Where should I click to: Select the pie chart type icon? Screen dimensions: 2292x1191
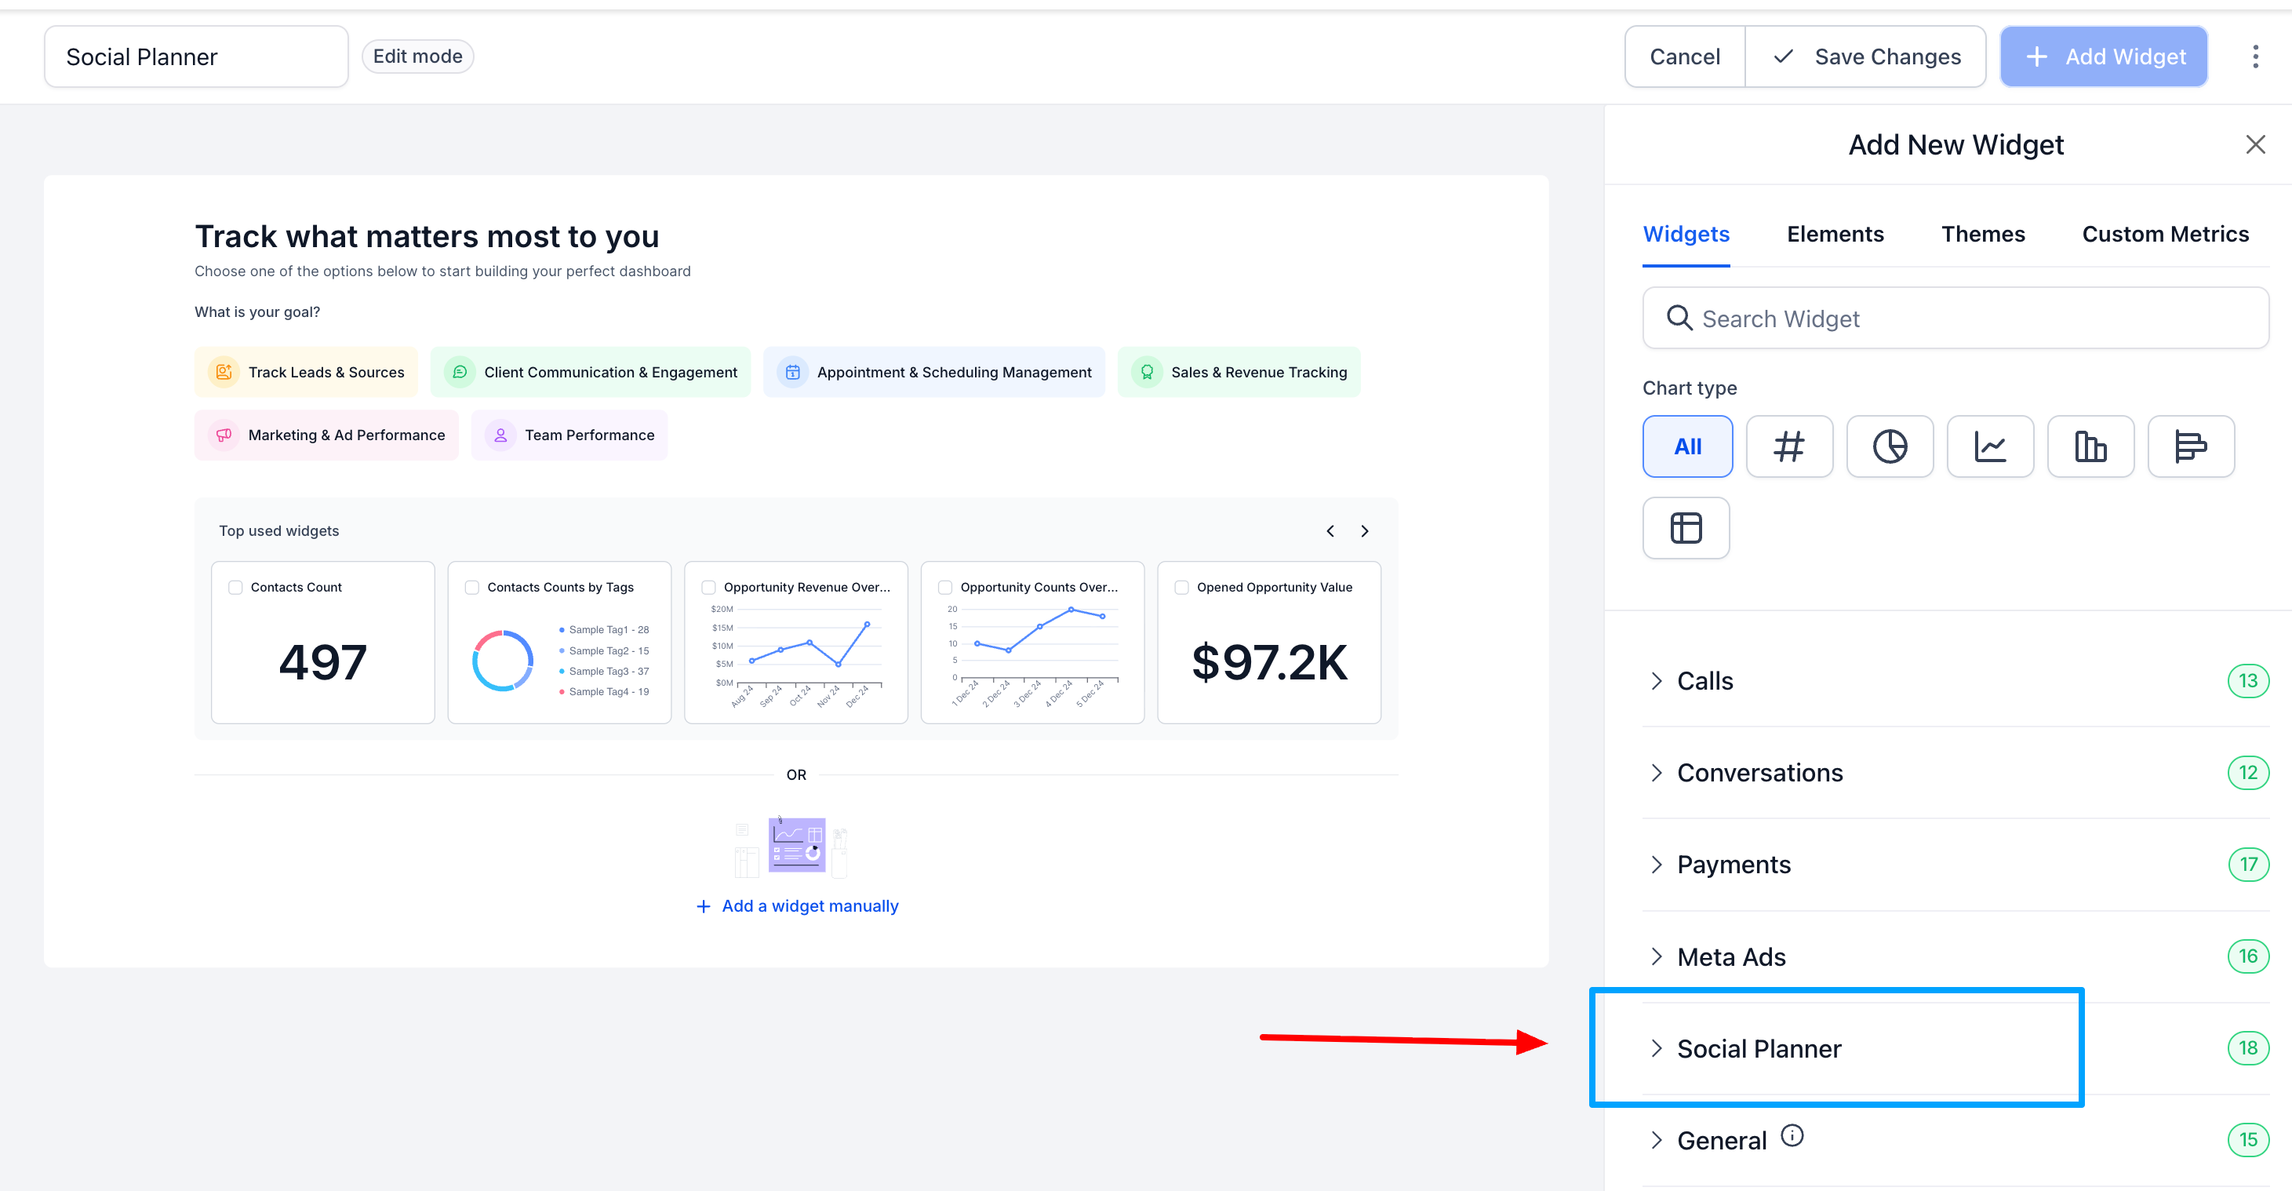coord(1889,446)
